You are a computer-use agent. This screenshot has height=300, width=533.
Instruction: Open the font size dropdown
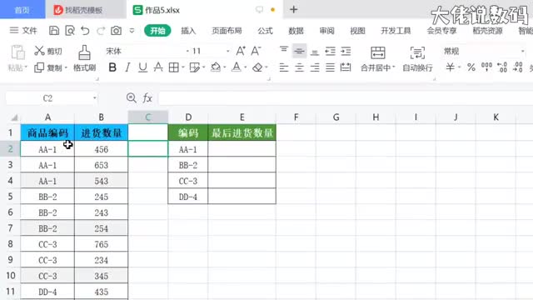tap(227, 51)
